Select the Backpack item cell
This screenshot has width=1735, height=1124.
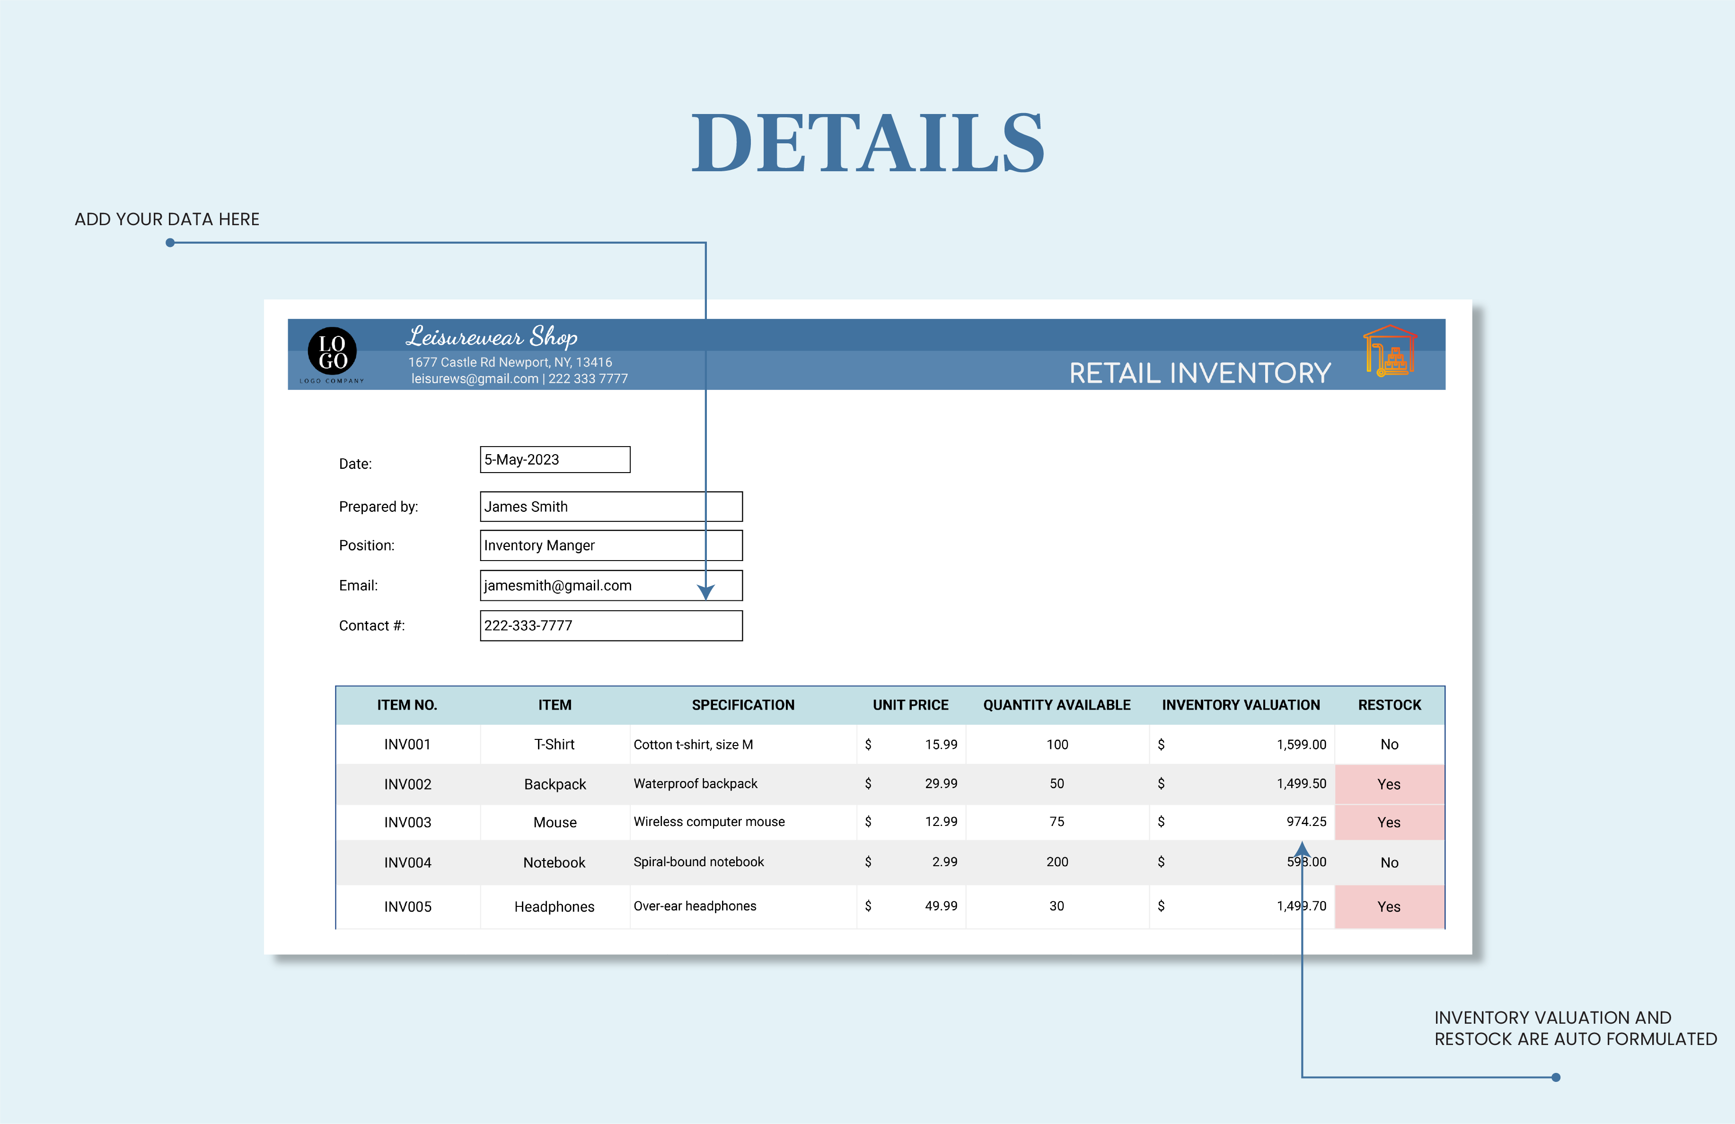[555, 784]
